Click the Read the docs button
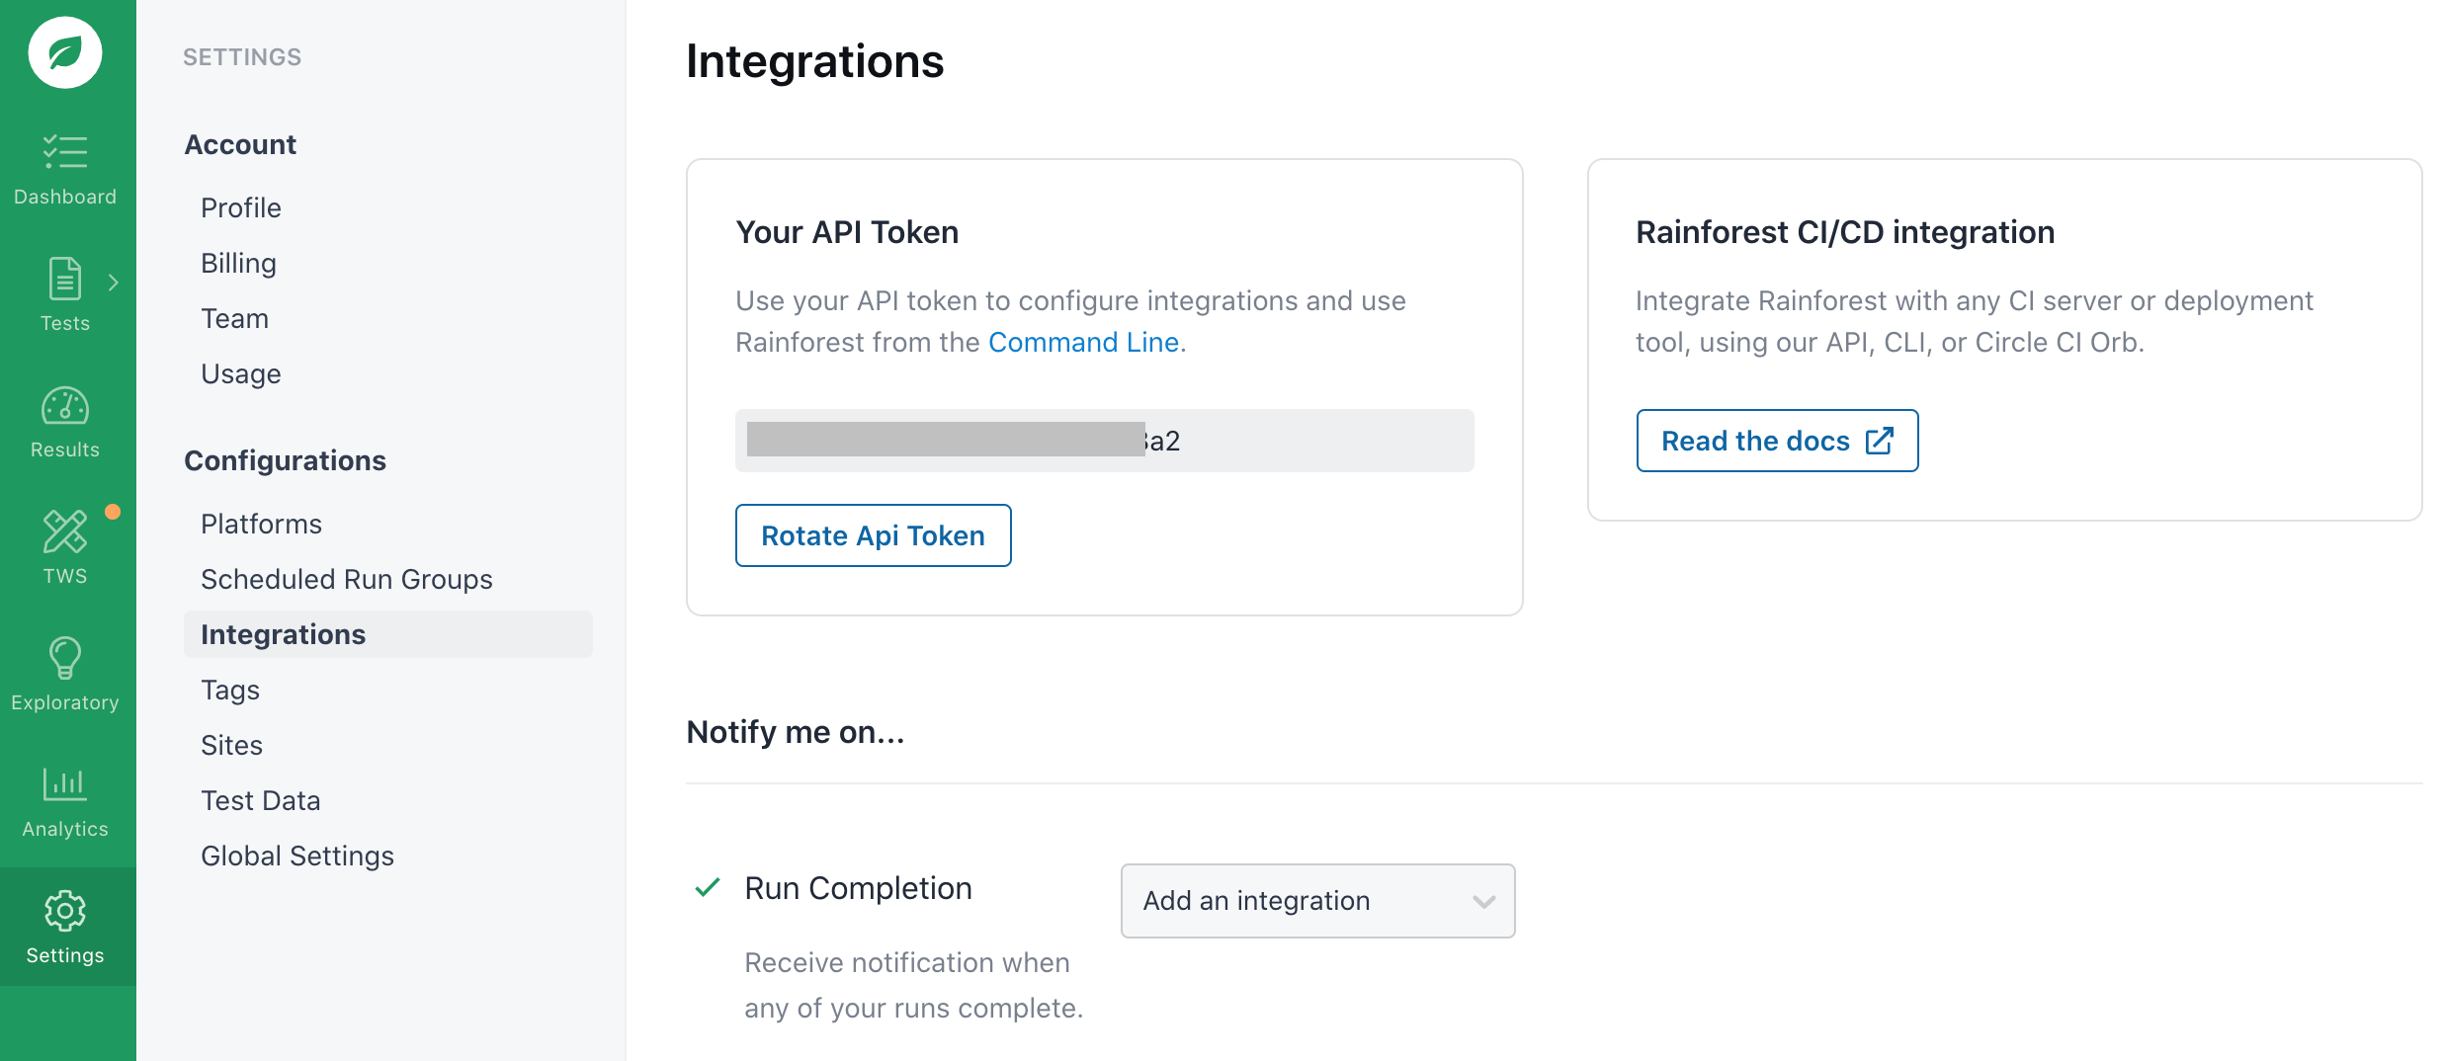 coord(1777,441)
